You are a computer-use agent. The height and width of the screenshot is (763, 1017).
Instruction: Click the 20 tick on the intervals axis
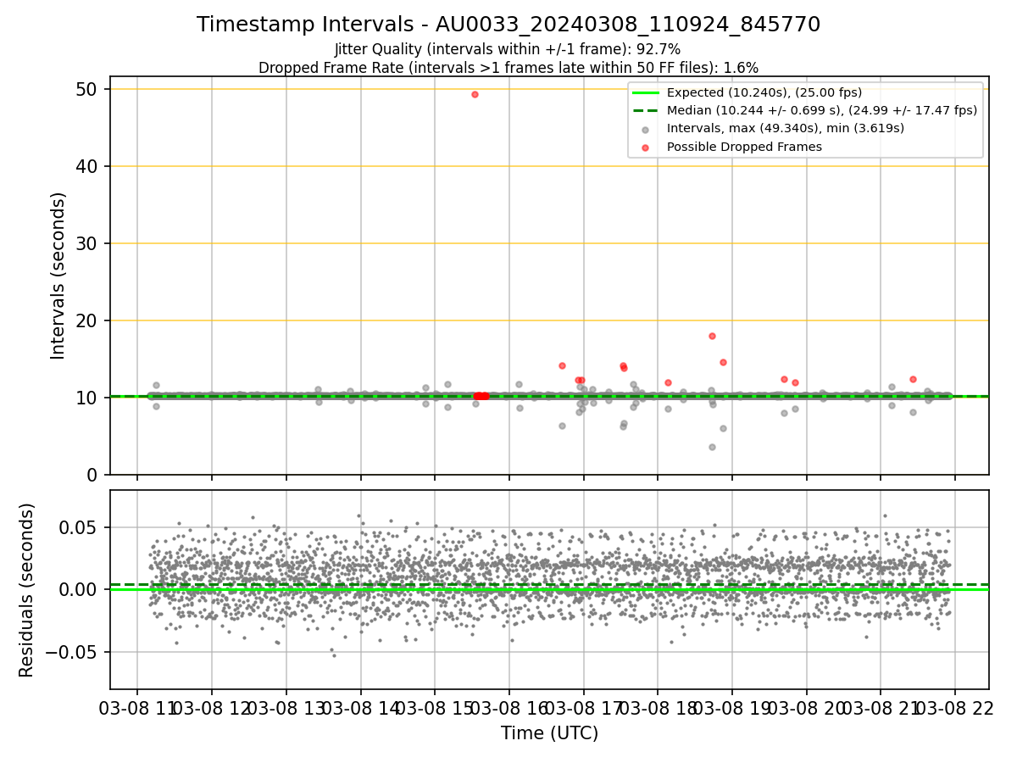coord(87,320)
